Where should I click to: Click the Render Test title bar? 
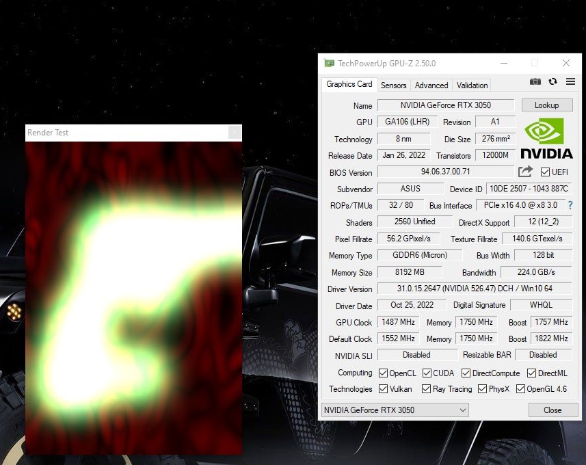pyautogui.click(x=133, y=133)
